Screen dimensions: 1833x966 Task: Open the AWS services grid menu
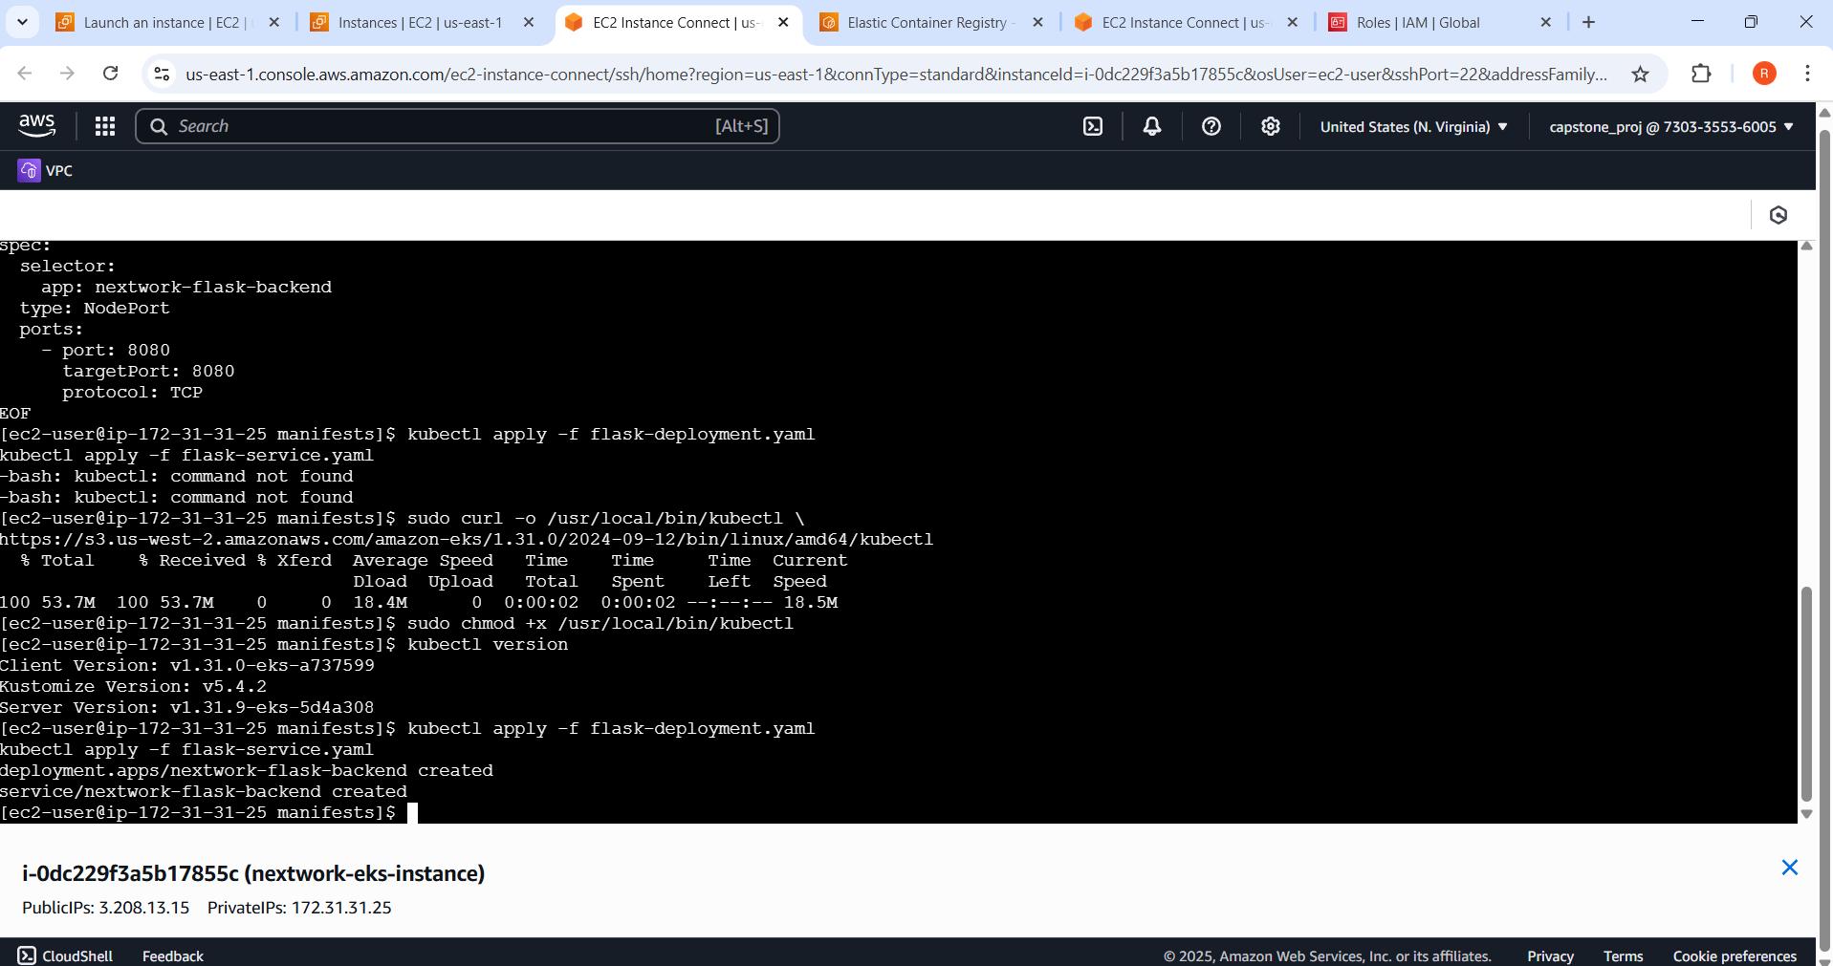coord(105,126)
